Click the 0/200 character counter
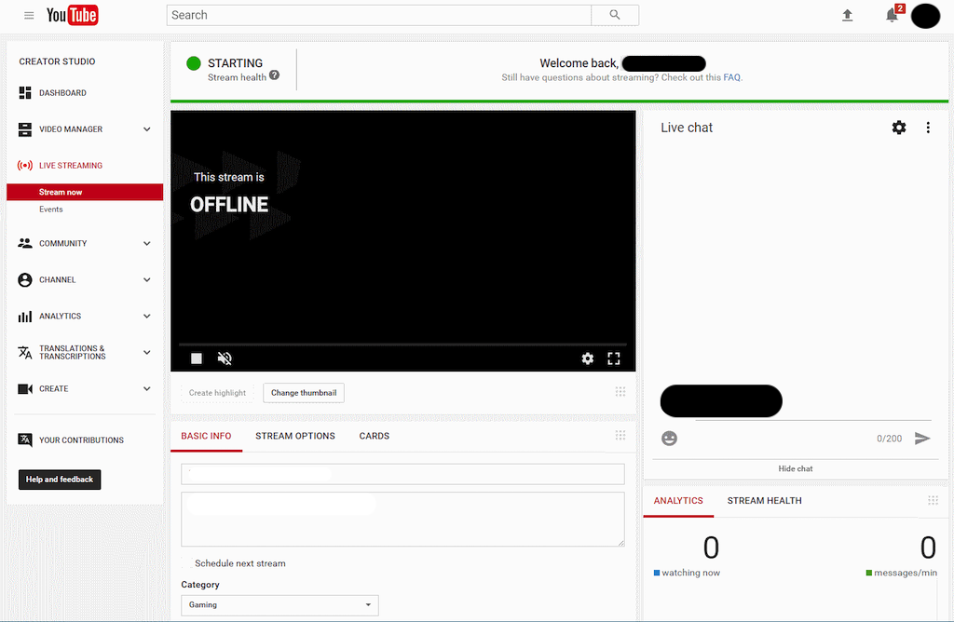The width and height of the screenshot is (954, 622). click(x=889, y=439)
